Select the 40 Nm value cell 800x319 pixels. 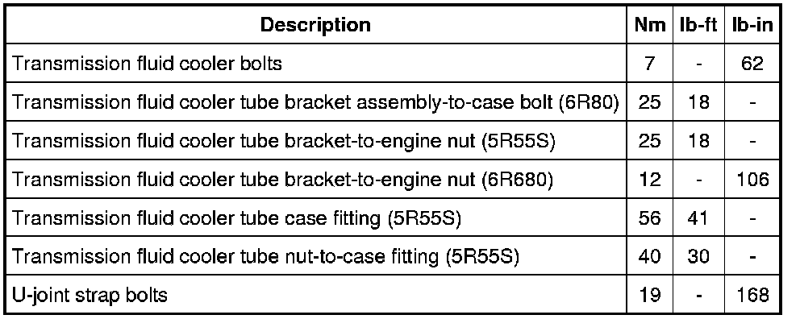[650, 256]
